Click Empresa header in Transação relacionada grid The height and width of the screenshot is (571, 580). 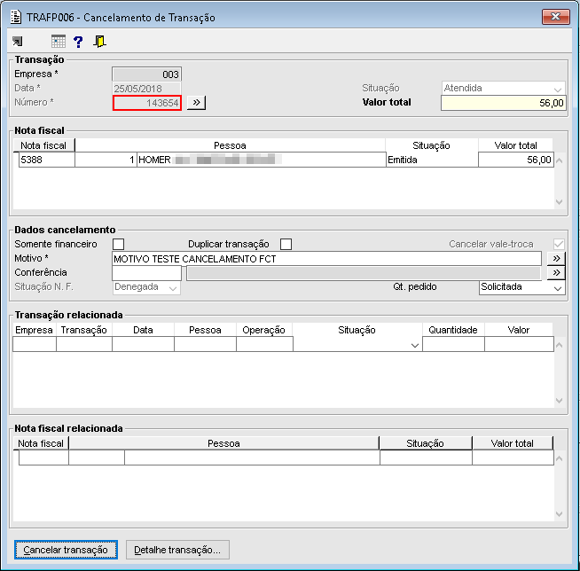coord(34,330)
